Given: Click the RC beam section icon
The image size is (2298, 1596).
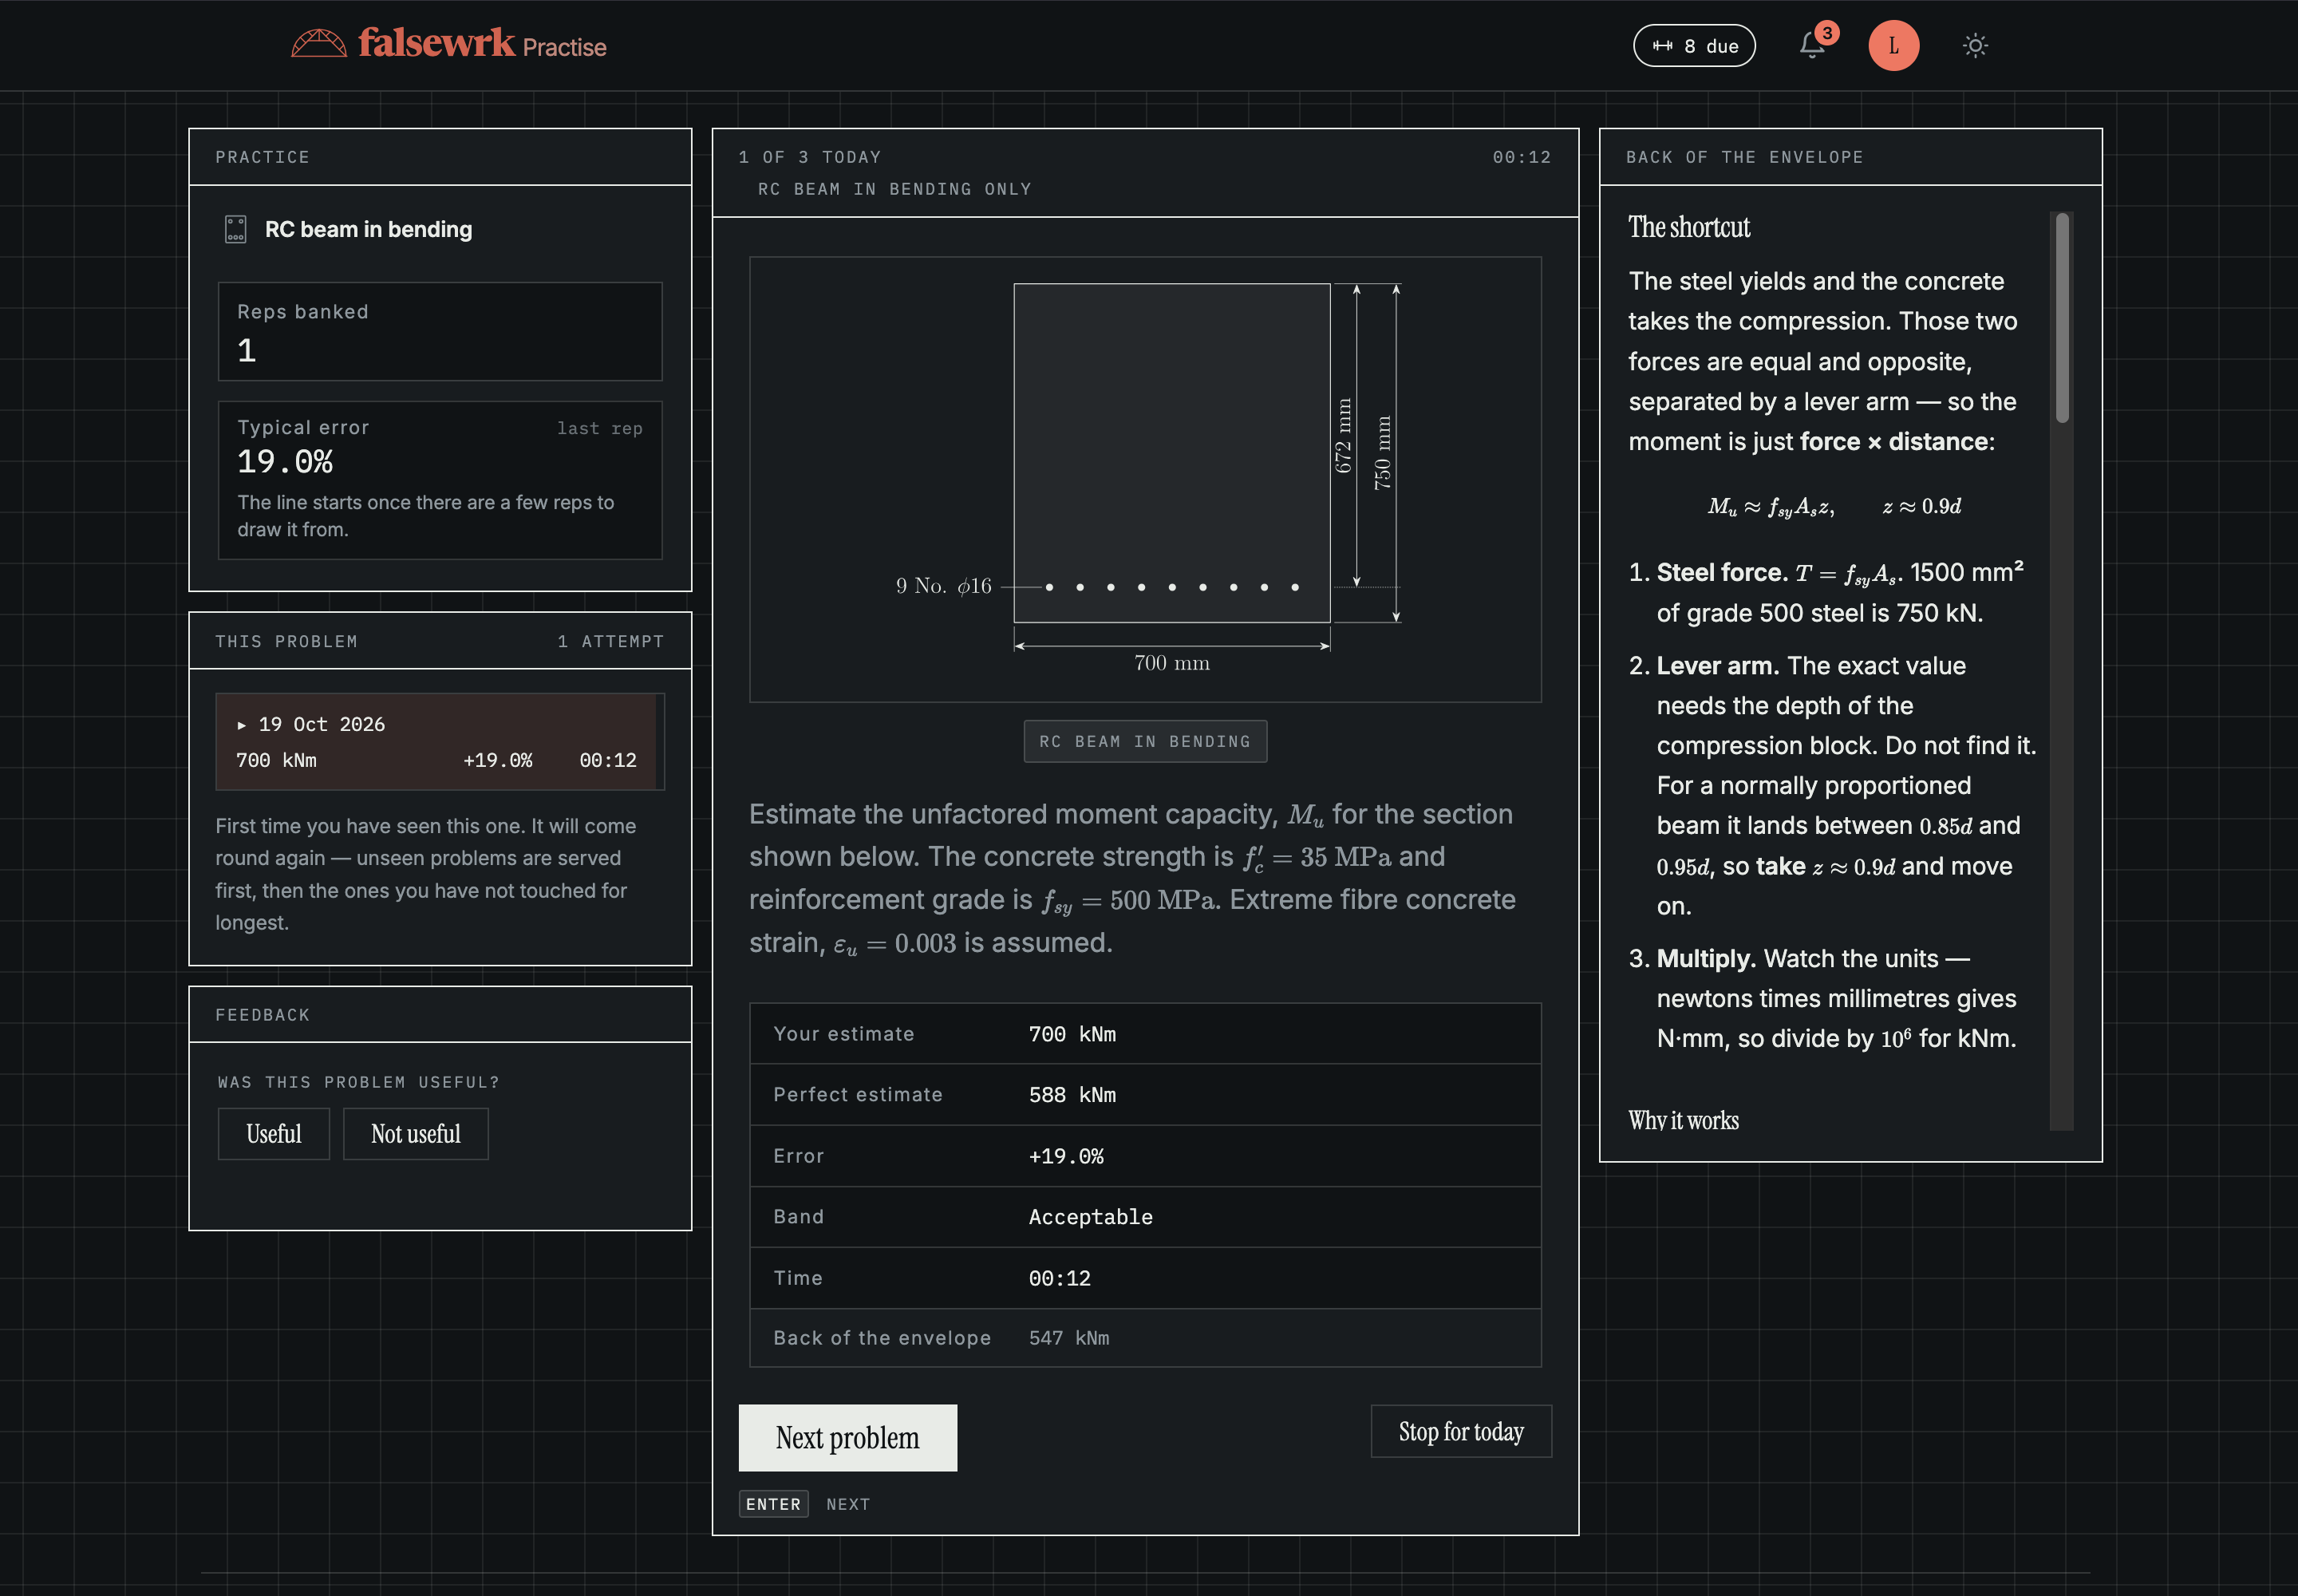Looking at the screenshot, I should coord(236,229).
